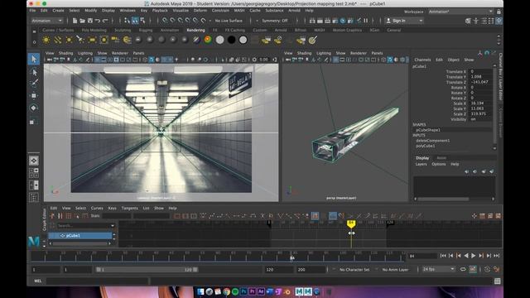530x298 pixels.
Task: Open the Shading menu in left viewport
Action: tap(65, 53)
